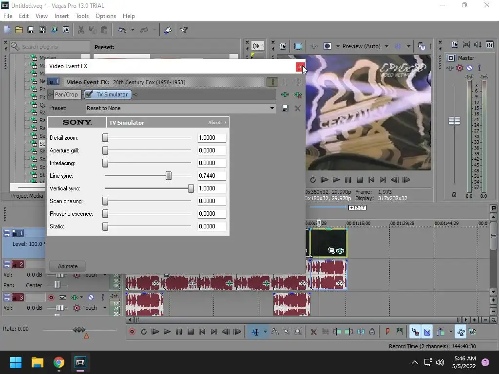Viewport: 499px width, 374px height.
Task: Go to start in timeline transport bar
Action: 202,332
